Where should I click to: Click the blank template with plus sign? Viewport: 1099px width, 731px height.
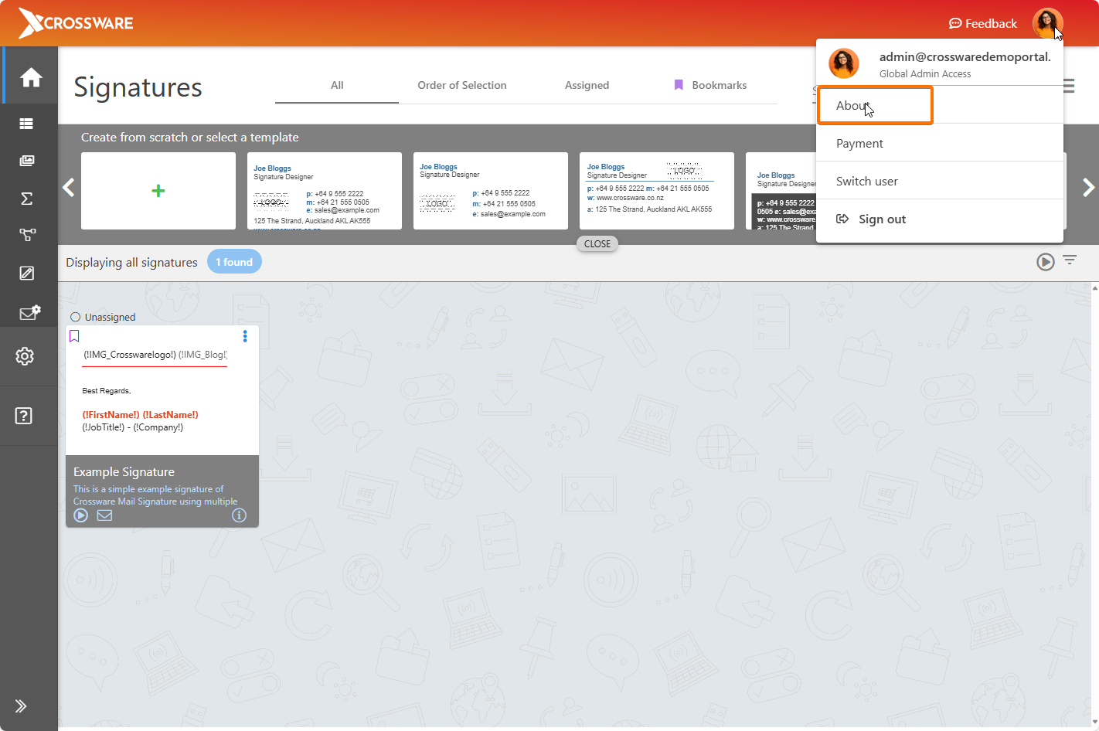[x=158, y=191]
